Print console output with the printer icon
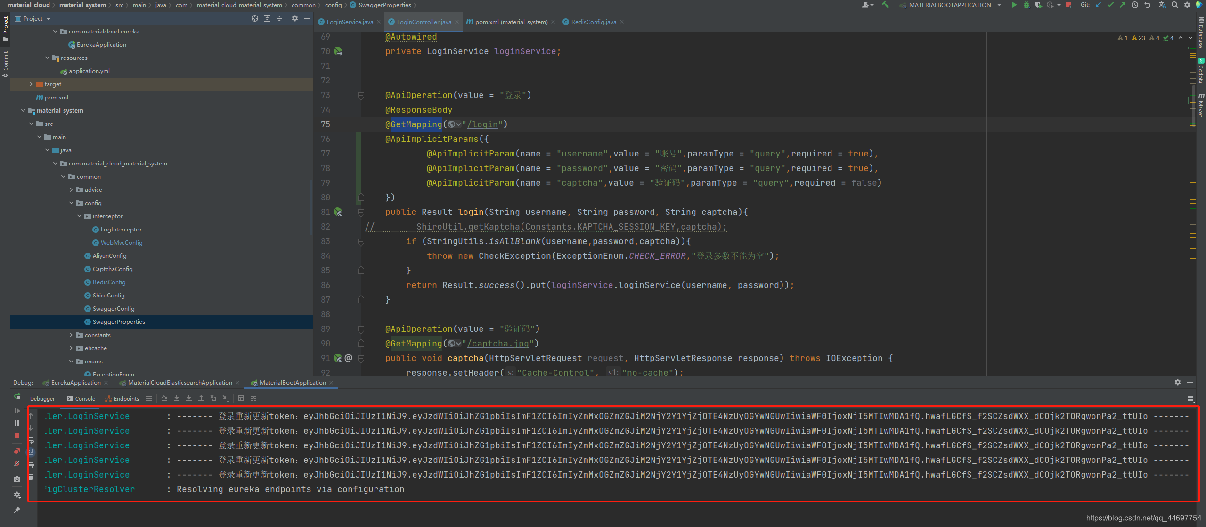1206x527 pixels. pyautogui.click(x=31, y=465)
